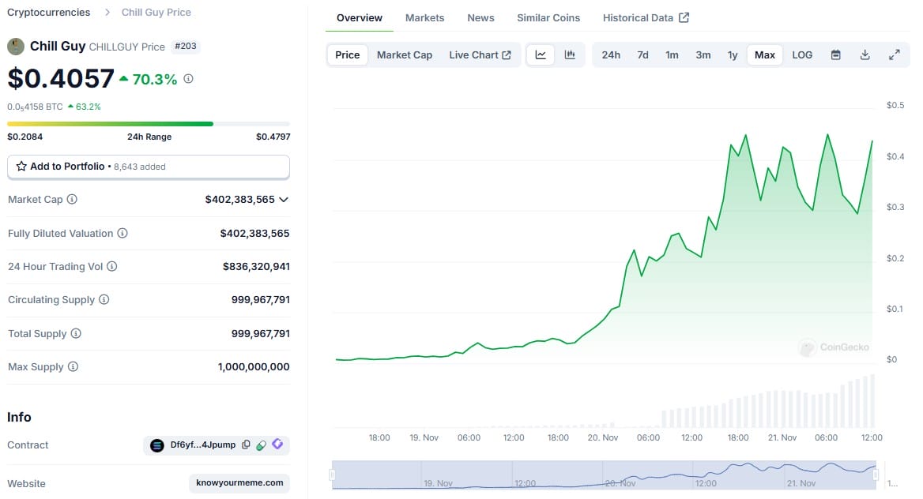Toggle LOG scale on chart
923x499 pixels.
[802, 54]
